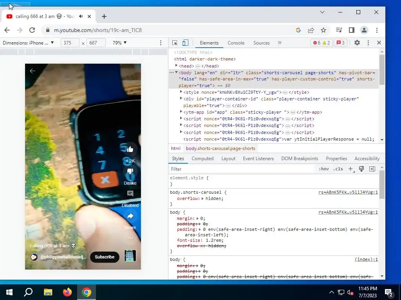401x300 pixels.
Task: Open the comments icon labeled Disabled
Action: 130,194
